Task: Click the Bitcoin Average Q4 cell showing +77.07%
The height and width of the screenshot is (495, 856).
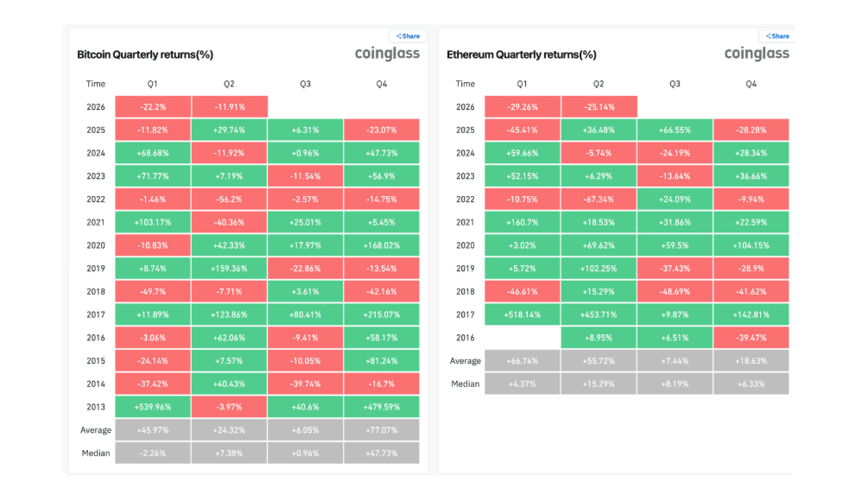Action: [x=382, y=430]
